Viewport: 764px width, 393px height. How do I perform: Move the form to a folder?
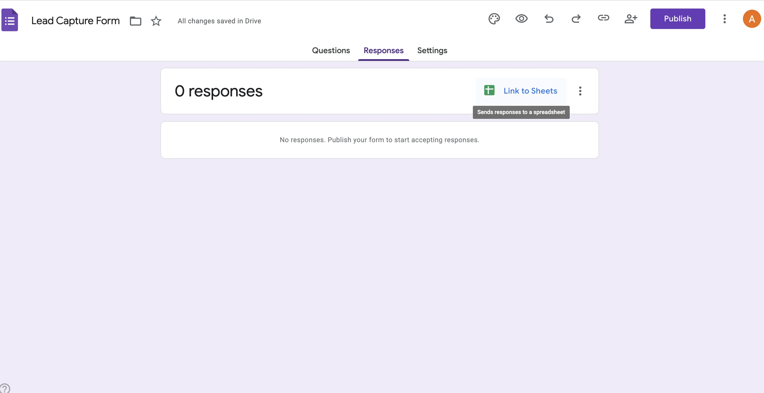pyautogui.click(x=135, y=21)
